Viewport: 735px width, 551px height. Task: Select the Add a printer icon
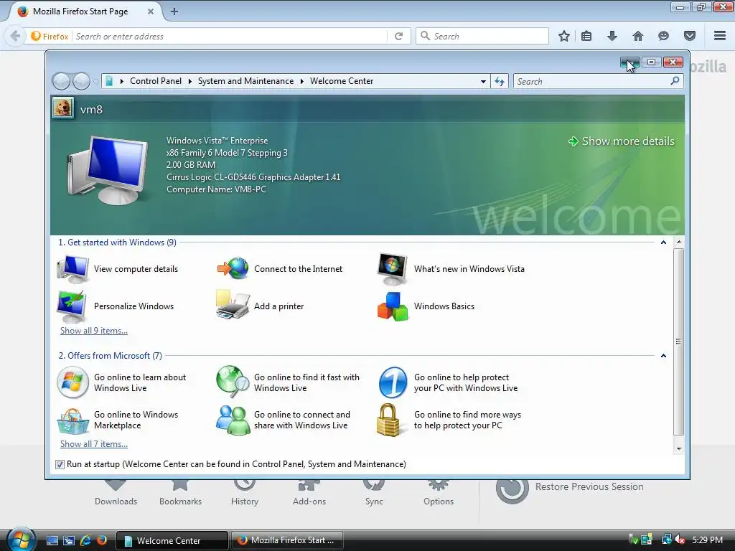(x=233, y=305)
